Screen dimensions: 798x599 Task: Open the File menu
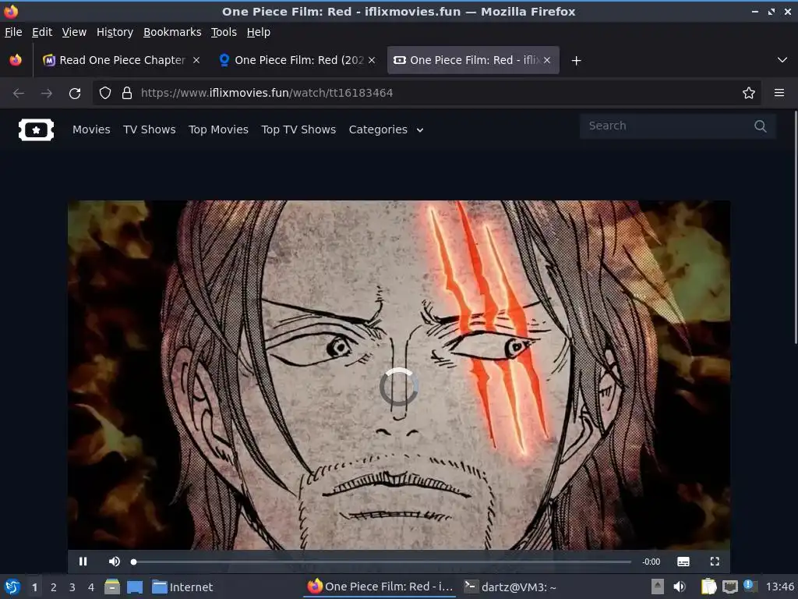13,32
